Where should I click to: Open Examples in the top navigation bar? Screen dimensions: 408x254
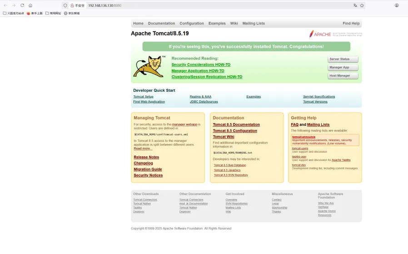tap(217, 24)
